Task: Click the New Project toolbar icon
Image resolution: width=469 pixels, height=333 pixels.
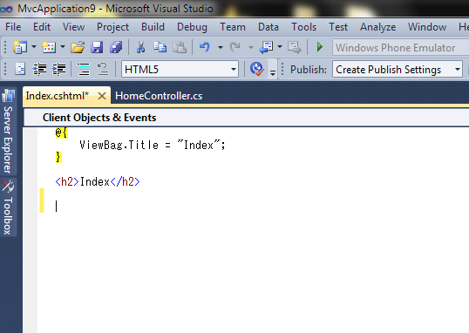Action: 20,47
